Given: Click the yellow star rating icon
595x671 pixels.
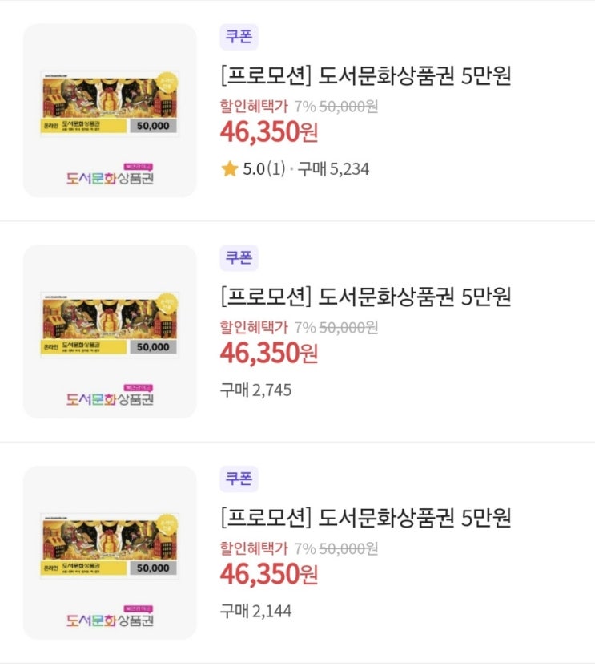Looking at the screenshot, I should pos(230,169).
